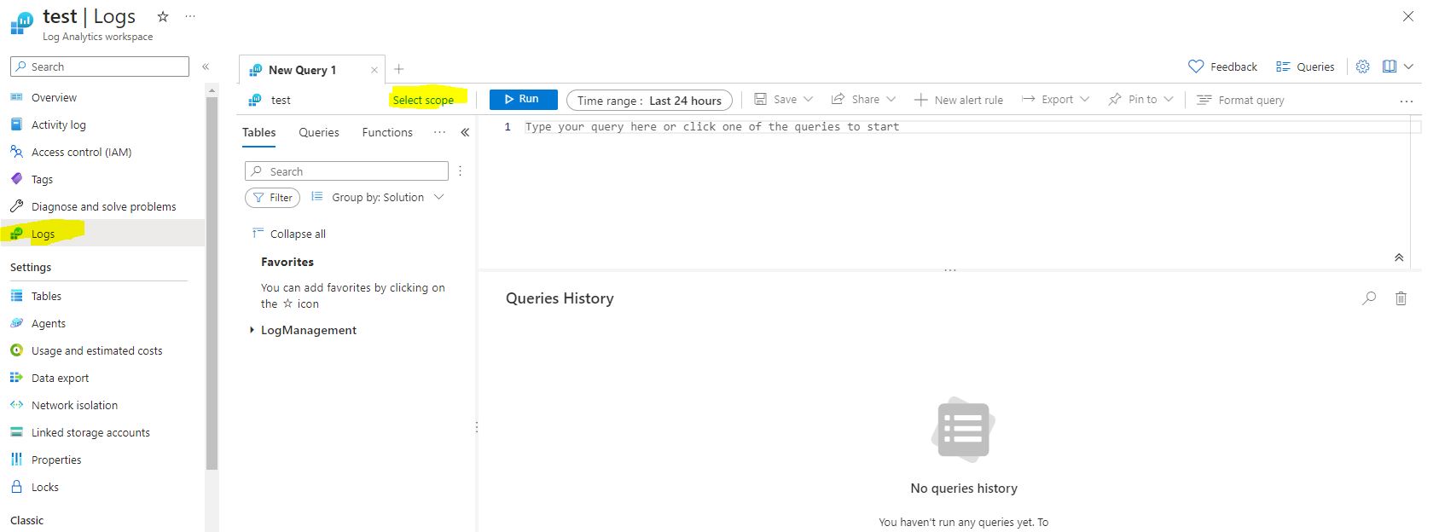This screenshot has width=1439, height=532.
Task: Run the query
Action: tap(523, 100)
